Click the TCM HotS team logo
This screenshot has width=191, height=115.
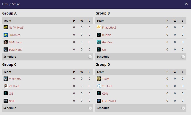[6, 50]
